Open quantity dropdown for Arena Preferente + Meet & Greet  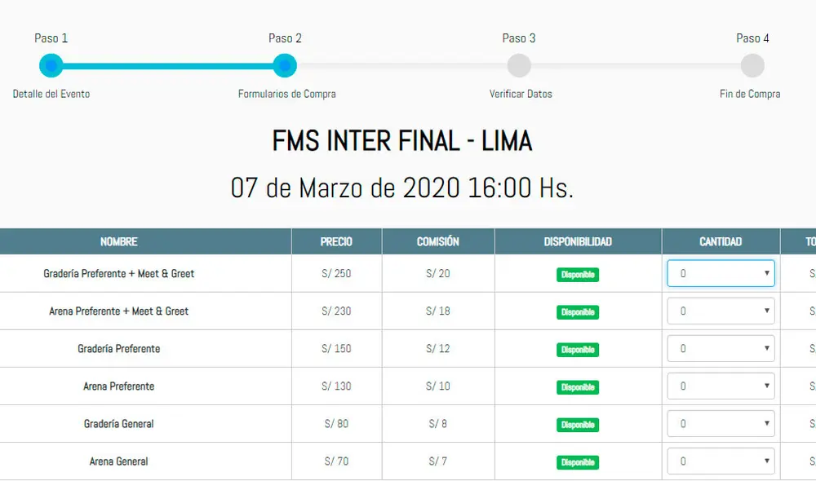coord(721,311)
